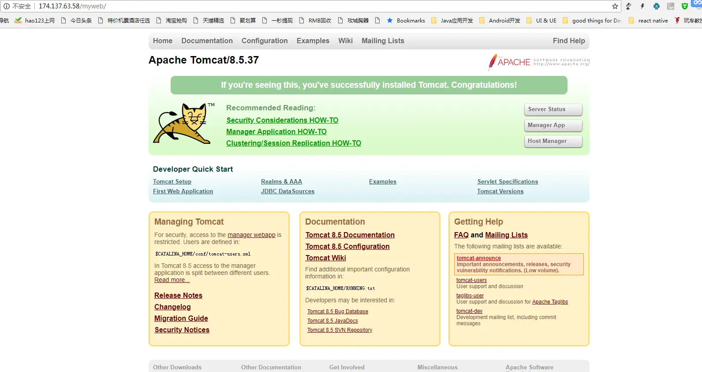Viewport: 702px width, 372px height.
Task: Open the good things for Dev folder
Action: tap(592, 20)
